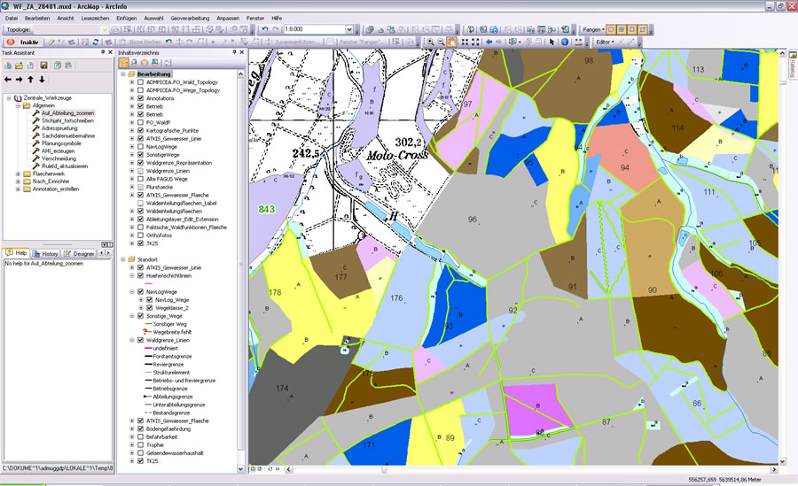Toggle first snapping point icon beside Fangen

[611, 29]
